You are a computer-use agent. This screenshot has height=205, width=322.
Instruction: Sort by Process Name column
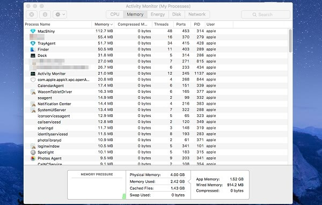(x=58, y=24)
